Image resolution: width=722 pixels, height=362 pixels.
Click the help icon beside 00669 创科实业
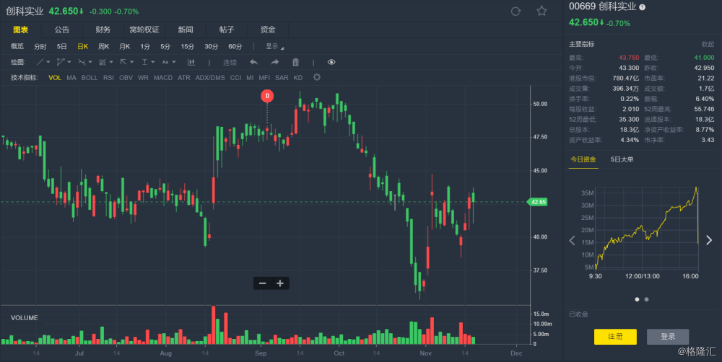click(x=643, y=6)
